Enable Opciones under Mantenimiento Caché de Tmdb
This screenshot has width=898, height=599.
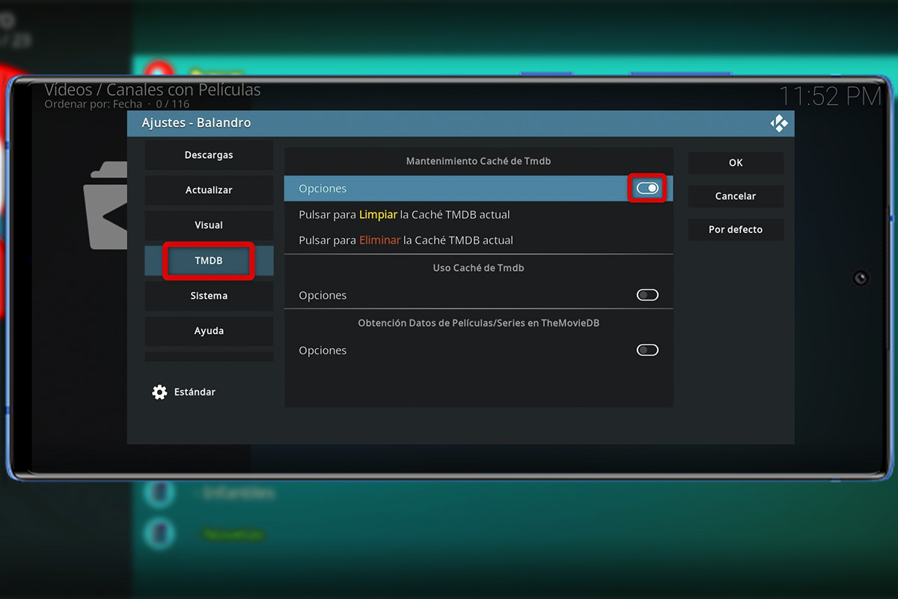pyautogui.click(x=647, y=188)
